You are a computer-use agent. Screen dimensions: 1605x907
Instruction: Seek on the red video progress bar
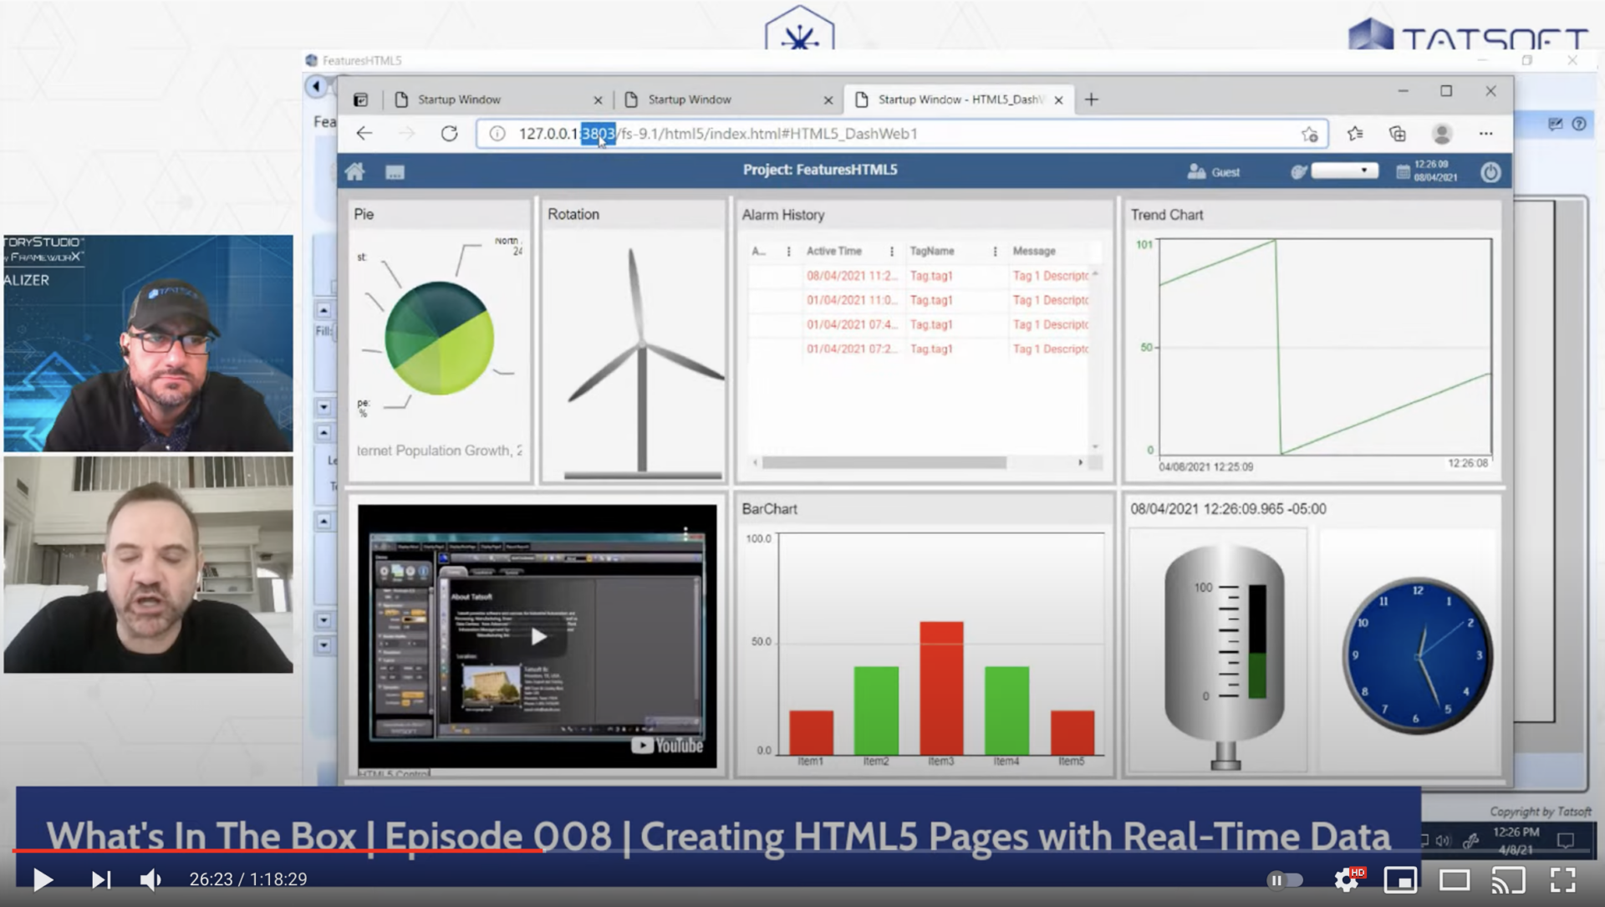[278, 851]
